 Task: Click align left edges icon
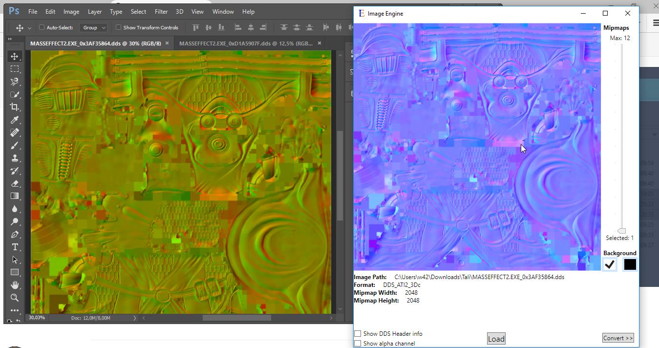tap(238, 27)
